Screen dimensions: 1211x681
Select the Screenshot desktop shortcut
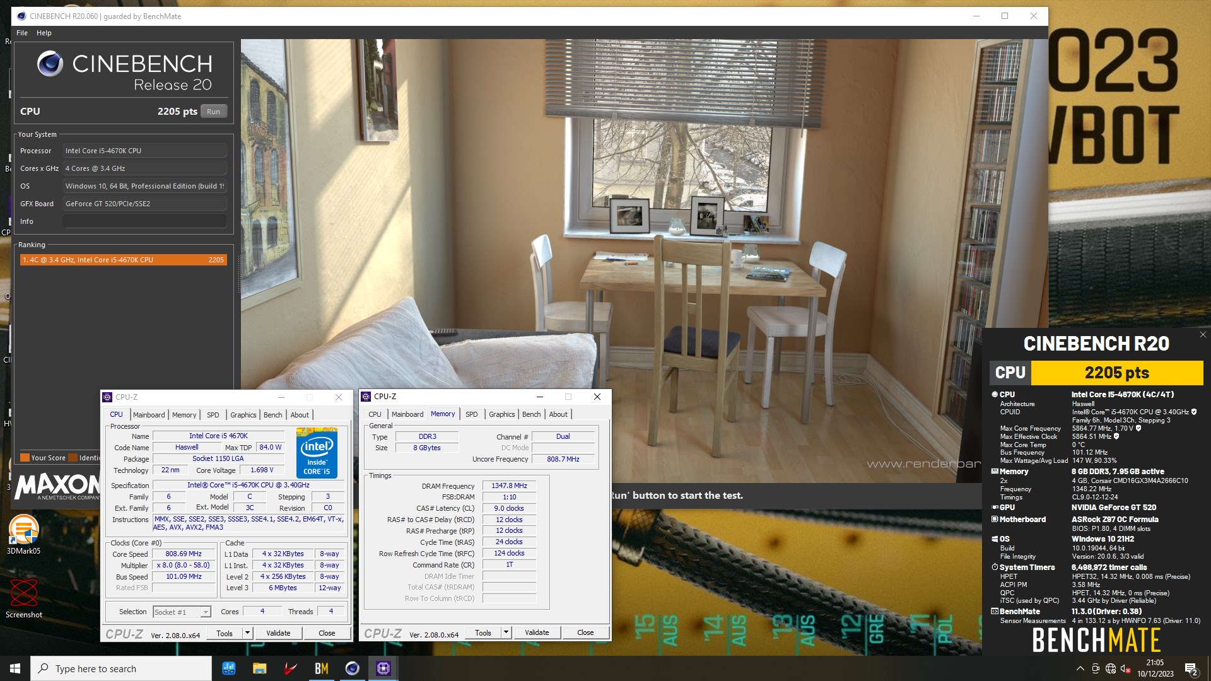24,598
